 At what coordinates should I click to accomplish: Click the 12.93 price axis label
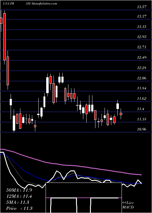tap(142, 37)
